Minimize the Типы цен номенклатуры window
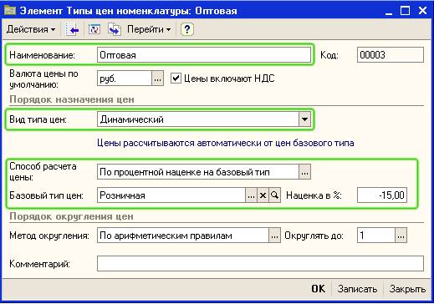Screen dimensions: 434x304 (389, 11)
